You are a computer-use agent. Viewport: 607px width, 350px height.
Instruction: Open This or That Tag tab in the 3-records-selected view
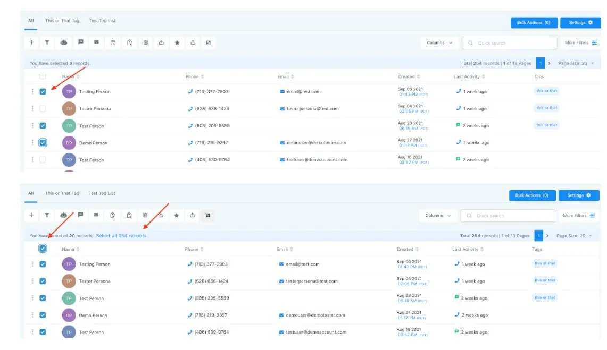pyautogui.click(x=62, y=21)
